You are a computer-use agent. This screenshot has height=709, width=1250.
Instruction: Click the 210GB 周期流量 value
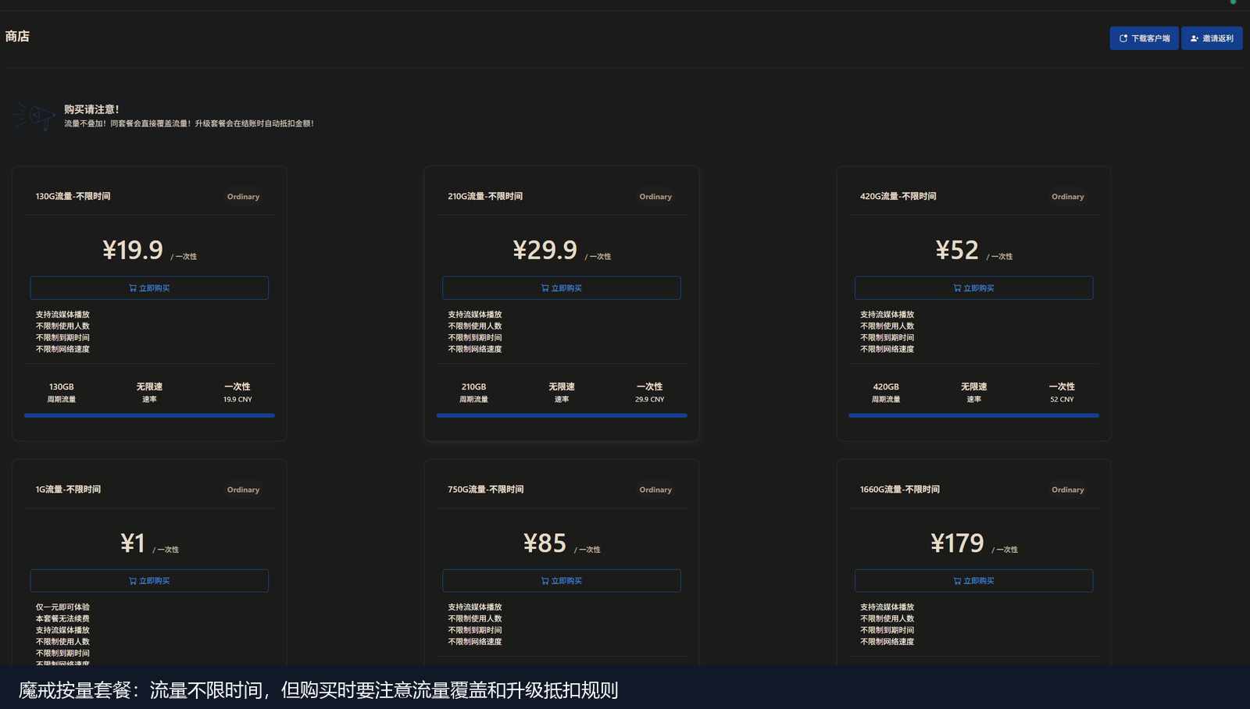tap(473, 393)
